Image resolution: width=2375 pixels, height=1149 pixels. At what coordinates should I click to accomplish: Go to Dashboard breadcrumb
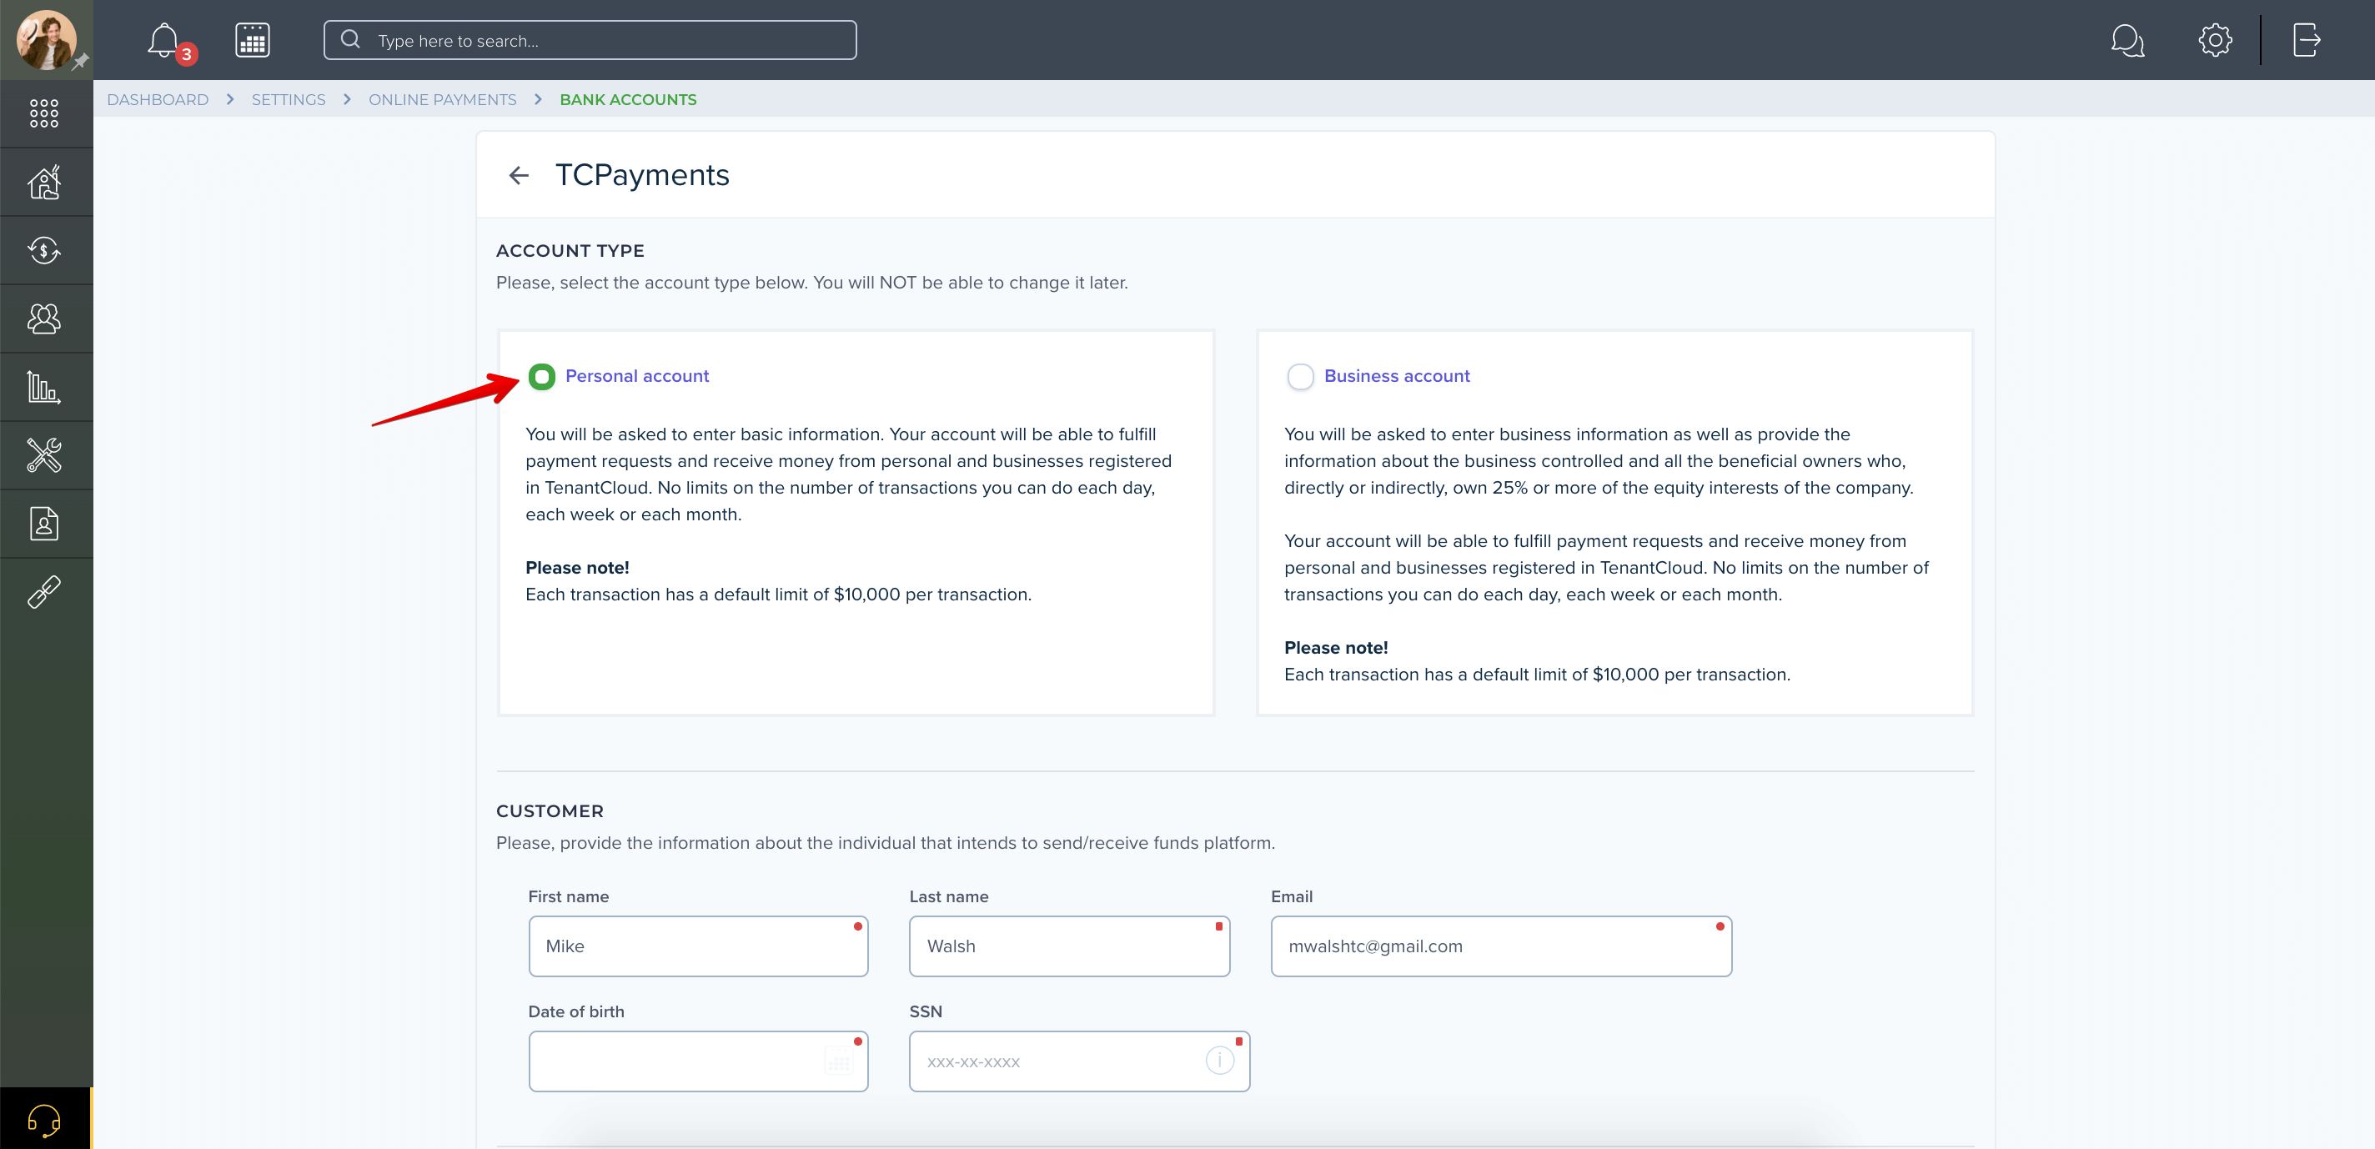(x=158, y=99)
